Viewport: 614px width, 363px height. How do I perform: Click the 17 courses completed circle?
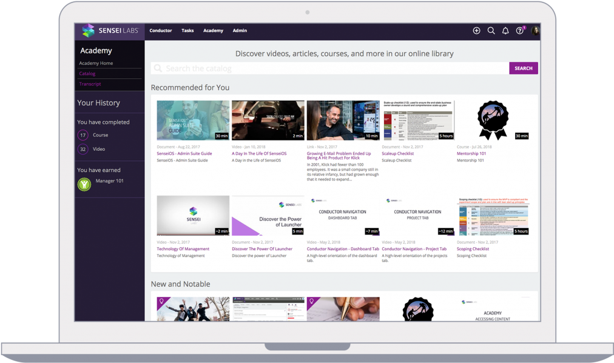[83, 135]
